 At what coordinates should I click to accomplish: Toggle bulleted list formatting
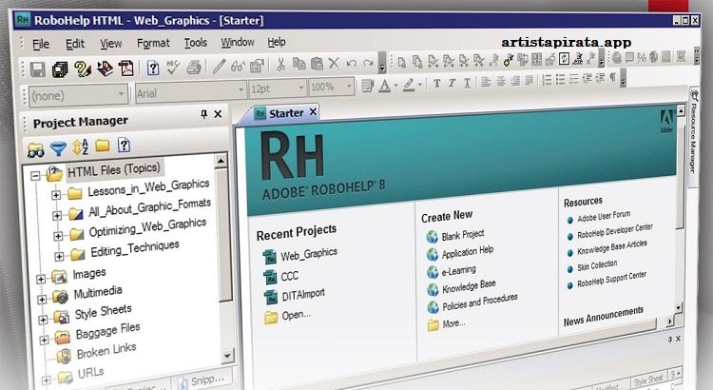point(560,80)
